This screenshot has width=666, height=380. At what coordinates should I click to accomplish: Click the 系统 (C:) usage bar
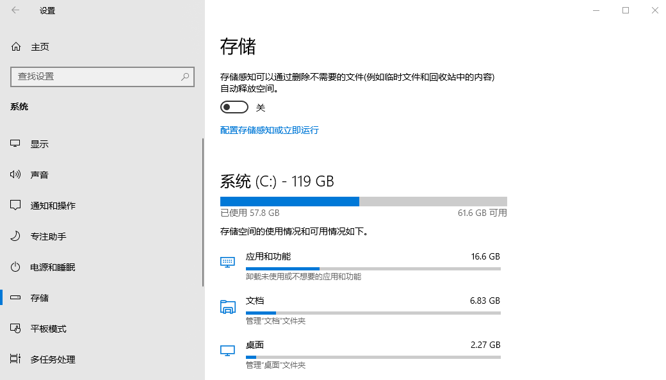click(x=363, y=201)
